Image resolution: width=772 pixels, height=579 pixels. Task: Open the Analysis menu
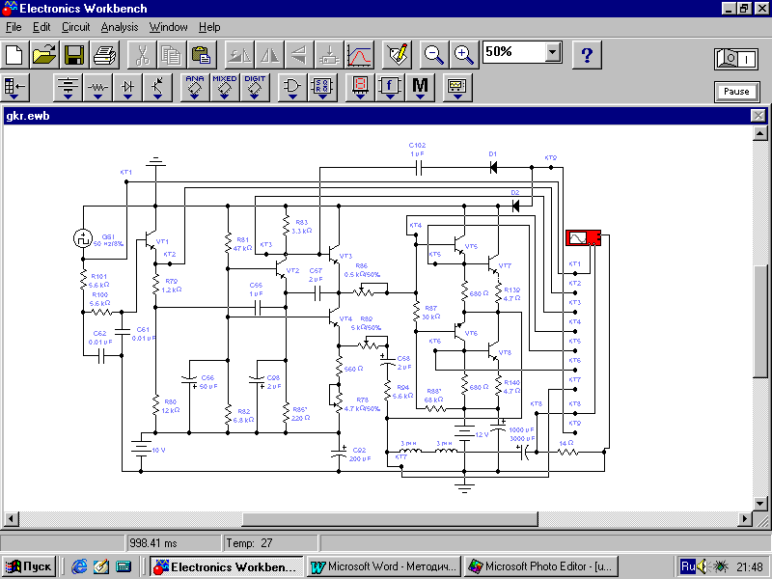pos(119,27)
